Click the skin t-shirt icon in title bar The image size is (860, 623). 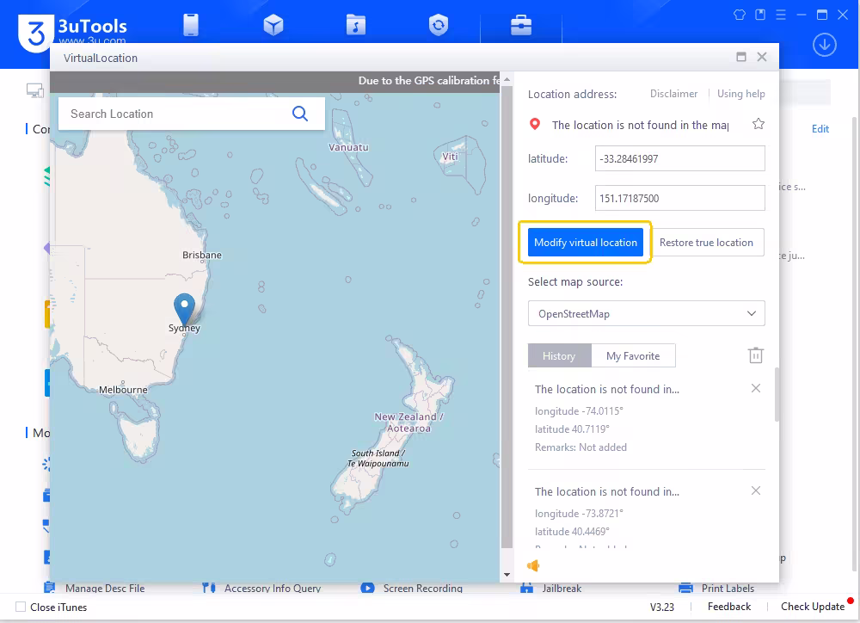740,15
